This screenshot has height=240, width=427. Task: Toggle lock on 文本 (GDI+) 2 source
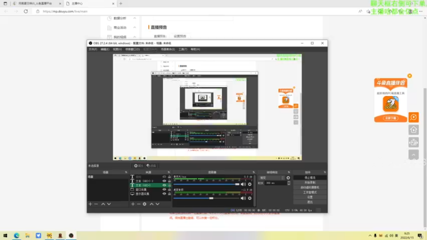point(169,181)
